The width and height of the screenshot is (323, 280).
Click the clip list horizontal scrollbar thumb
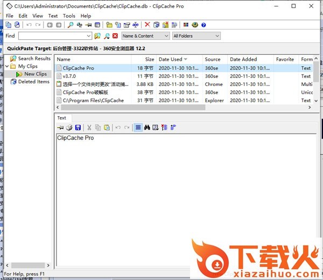[133, 107]
